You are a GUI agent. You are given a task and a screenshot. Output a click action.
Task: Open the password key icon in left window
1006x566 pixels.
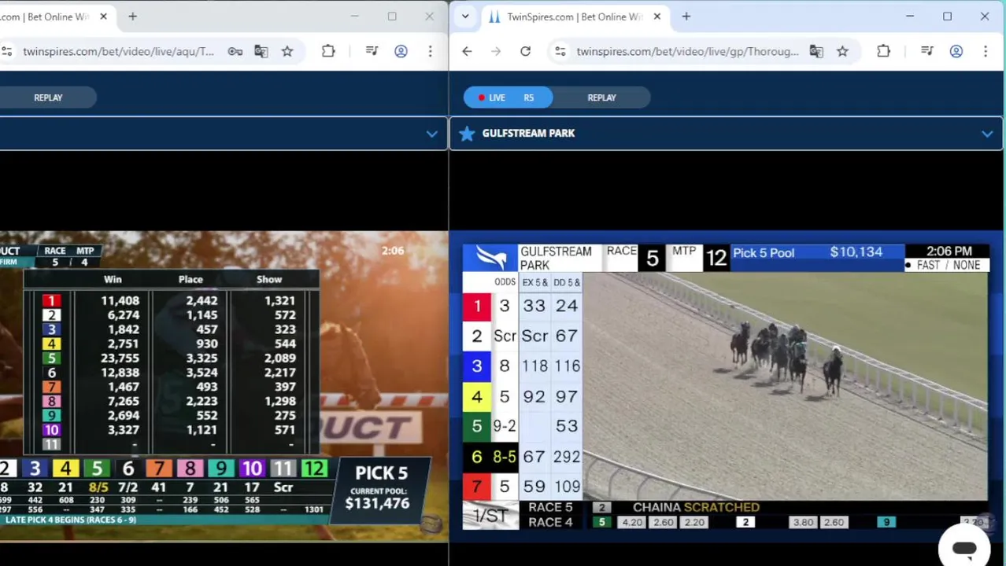235,51
